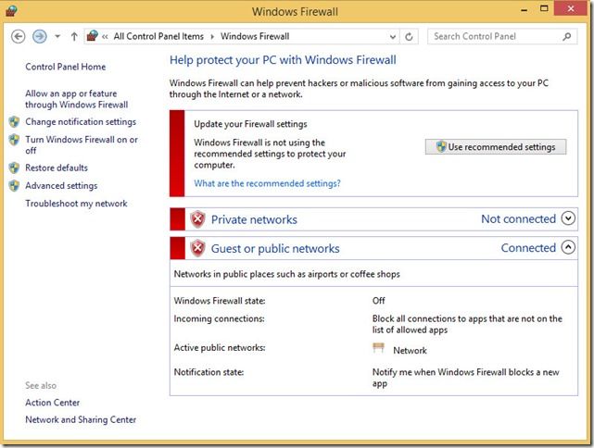Expand the Private networks section chevron
This screenshot has width=594, height=448.
[568, 218]
